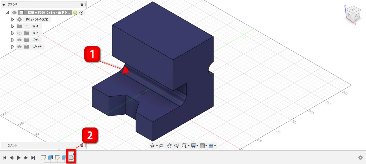Screen dimensions: 366x164
Task: Select the first sketch feature in the timeline
Action: click(44, 157)
